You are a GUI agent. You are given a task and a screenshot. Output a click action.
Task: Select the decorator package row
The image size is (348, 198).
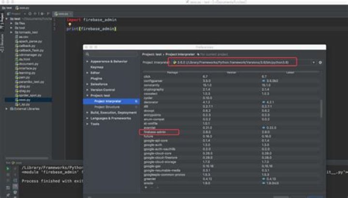pos(231,102)
